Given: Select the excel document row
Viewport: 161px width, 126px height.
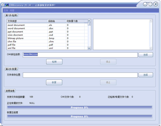Looking at the screenshot, I should pyautogui.click(x=47, y=25).
